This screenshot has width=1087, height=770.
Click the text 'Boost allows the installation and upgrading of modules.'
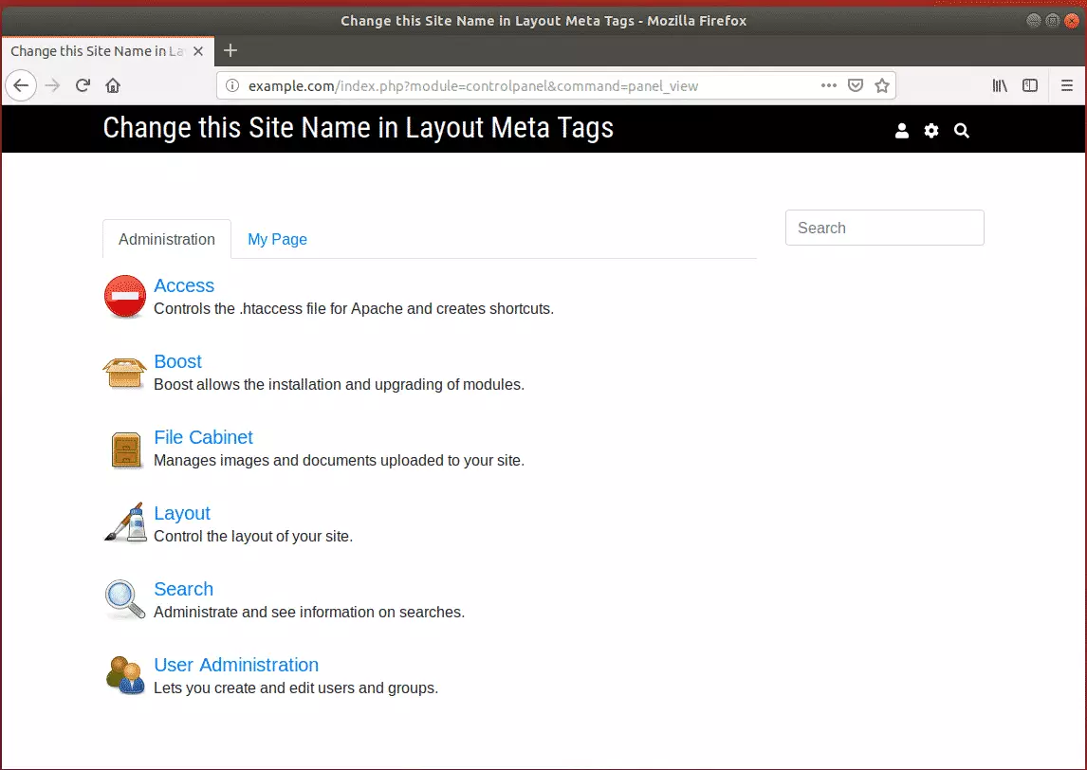tap(339, 385)
